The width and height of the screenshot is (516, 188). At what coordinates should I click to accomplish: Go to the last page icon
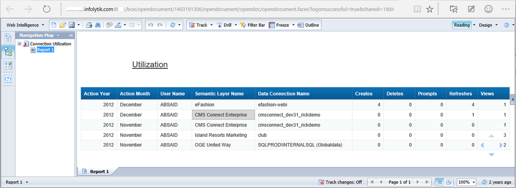(x=427, y=182)
